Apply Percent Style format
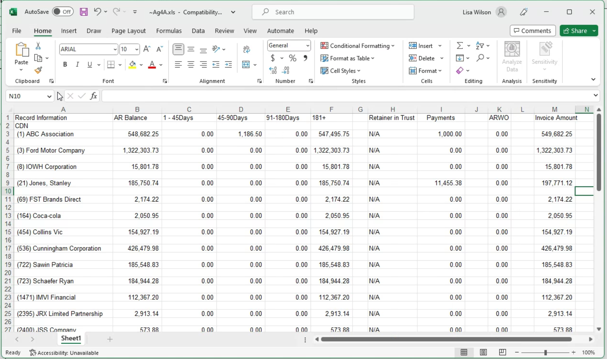The image size is (607, 359). coord(293,58)
